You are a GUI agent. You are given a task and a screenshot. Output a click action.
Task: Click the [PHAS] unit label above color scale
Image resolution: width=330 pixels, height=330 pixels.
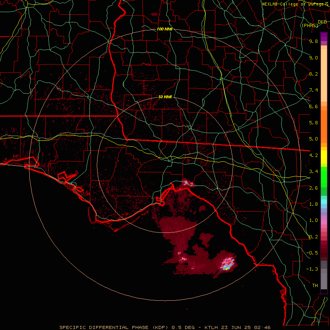coord(310,25)
